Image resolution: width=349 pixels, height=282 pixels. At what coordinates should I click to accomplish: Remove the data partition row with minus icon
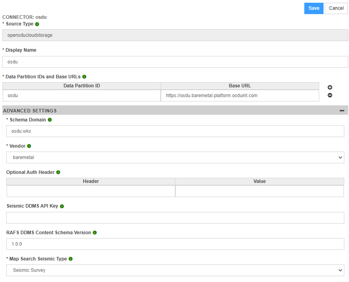pyautogui.click(x=330, y=95)
